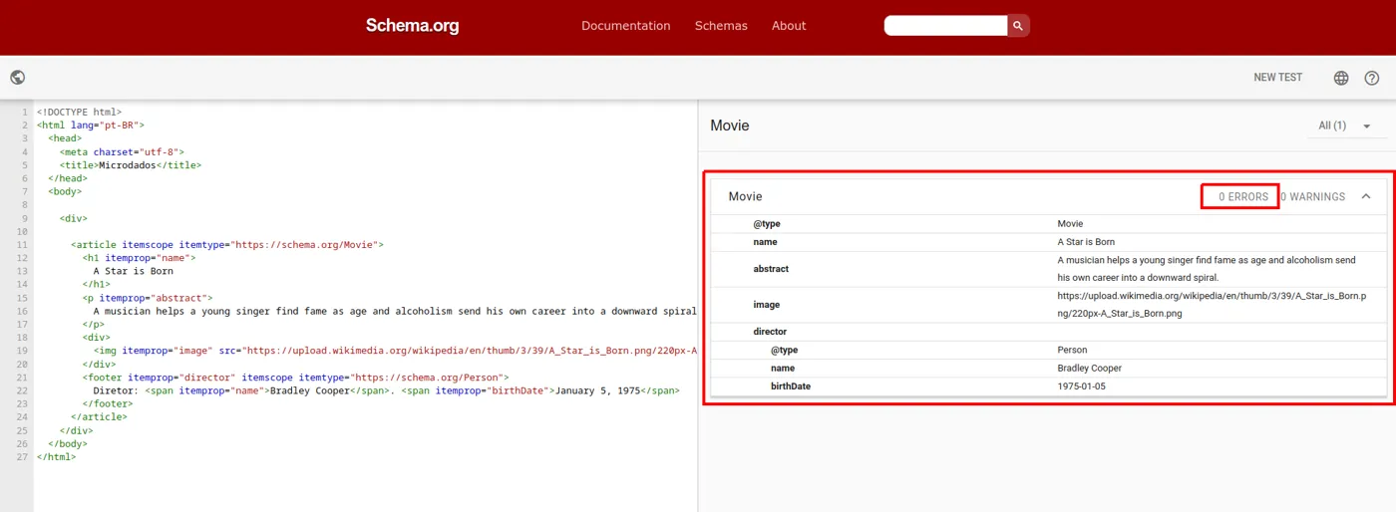Screen dimensions: 1396x512
Task: Click the h1 itemprop name code line
Action: point(139,258)
